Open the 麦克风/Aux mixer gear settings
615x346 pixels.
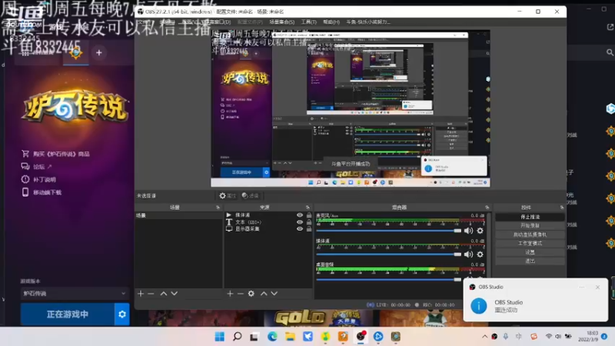coord(480,231)
